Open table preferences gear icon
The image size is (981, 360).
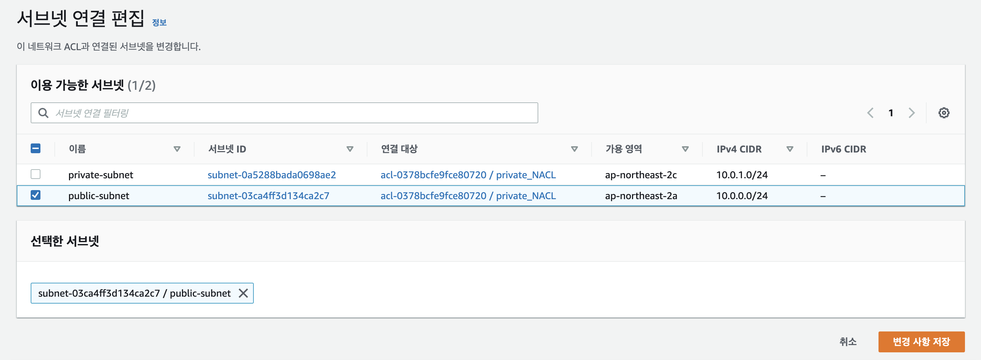(x=943, y=113)
